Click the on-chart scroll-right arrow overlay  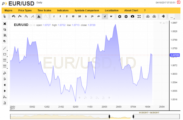[x=109, y=98]
